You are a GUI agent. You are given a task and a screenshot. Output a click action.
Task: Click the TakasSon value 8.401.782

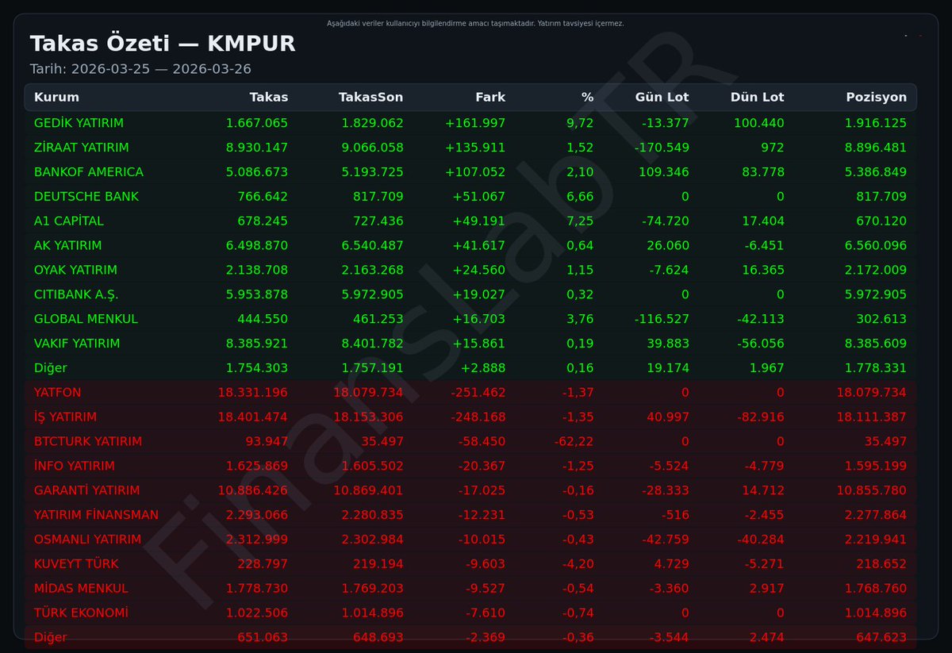pyautogui.click(x=372, y=344)
